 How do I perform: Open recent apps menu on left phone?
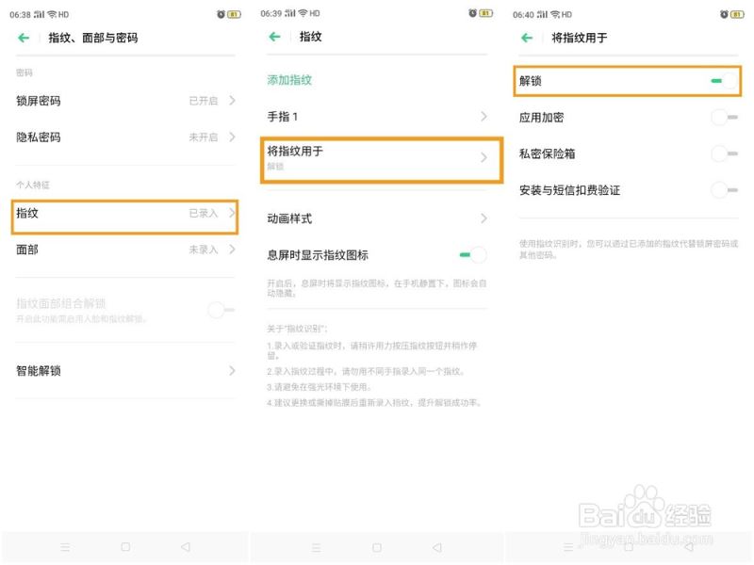[x=65, y=547]
